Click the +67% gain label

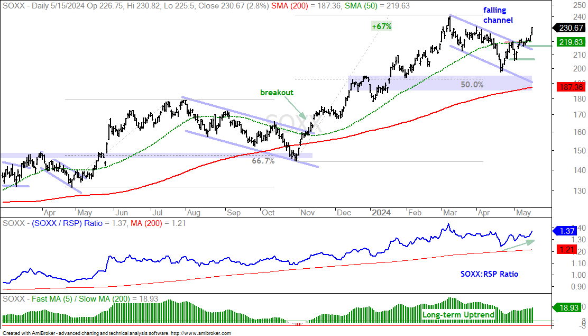tap(381, 26)
